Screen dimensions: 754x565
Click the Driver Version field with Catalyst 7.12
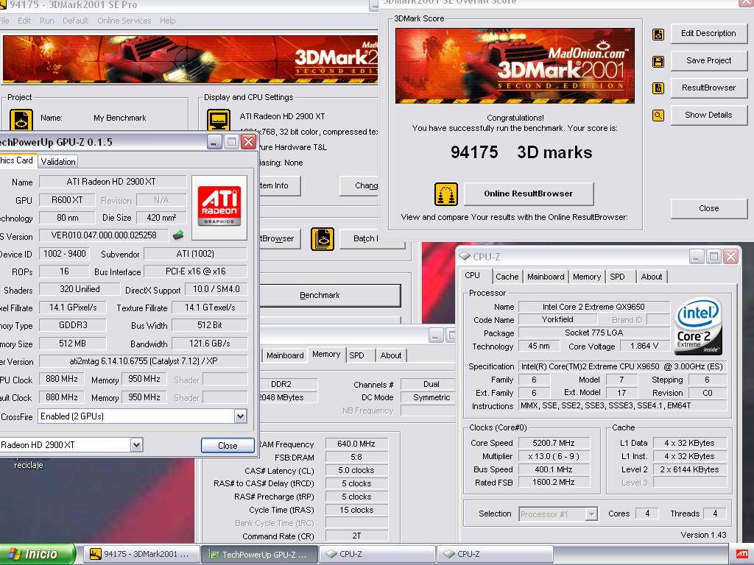(144, 360)
